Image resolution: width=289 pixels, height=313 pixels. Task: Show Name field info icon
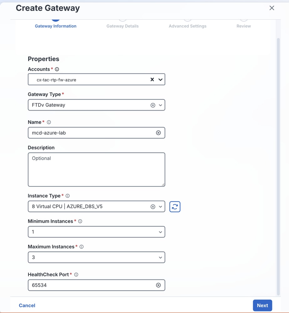click(x=49, y=122)
